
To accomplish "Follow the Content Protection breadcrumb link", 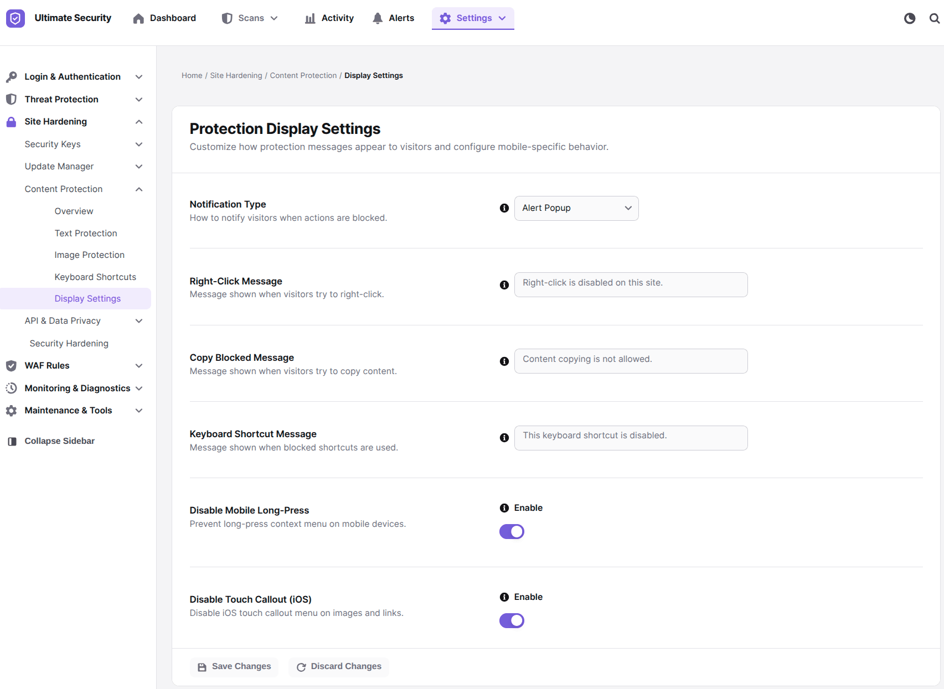I will tap(303, 76).
